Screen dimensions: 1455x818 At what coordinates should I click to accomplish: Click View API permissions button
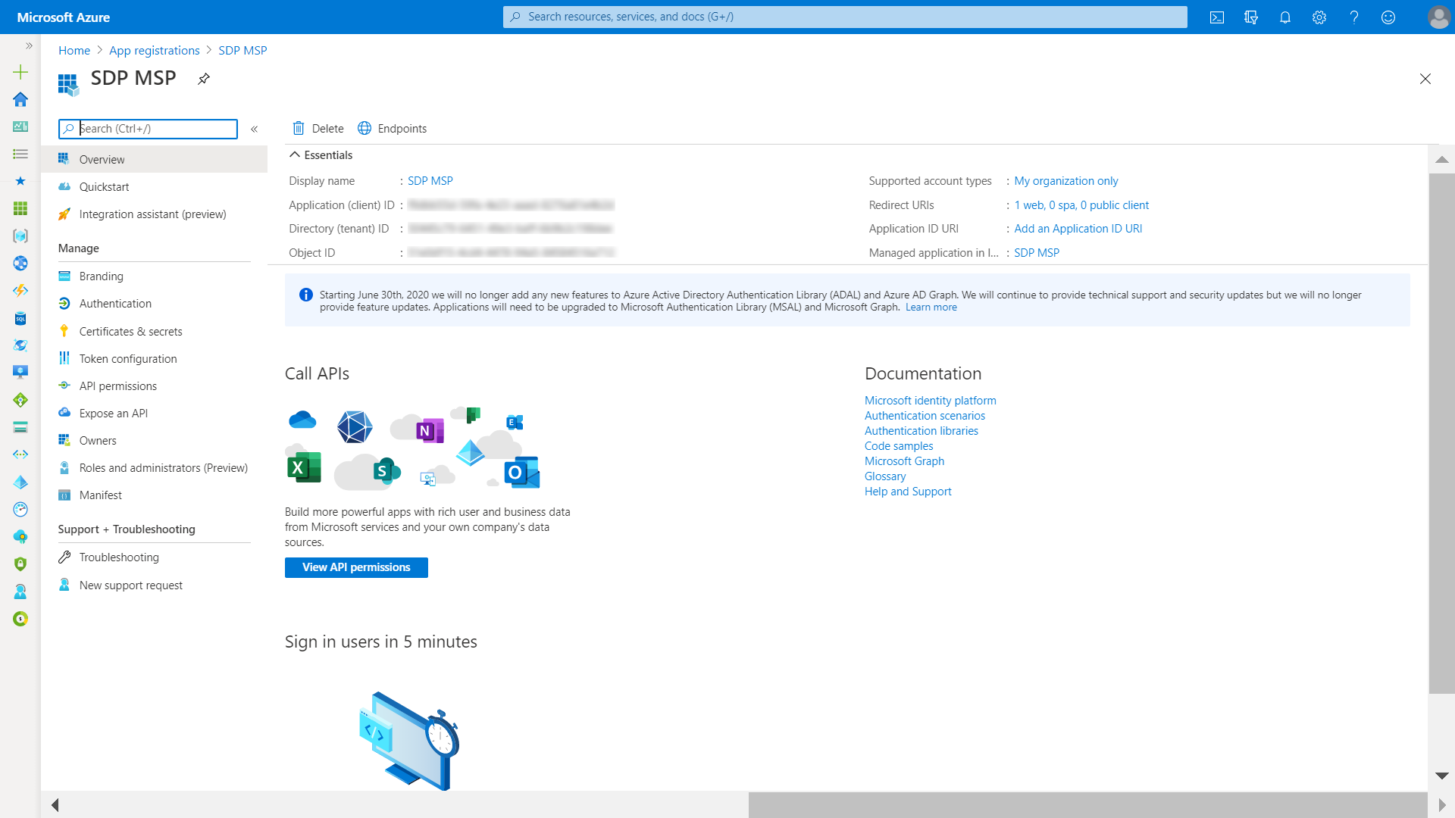pos(356,567)
